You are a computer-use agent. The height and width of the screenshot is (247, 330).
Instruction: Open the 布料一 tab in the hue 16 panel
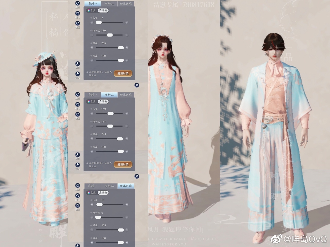coord(93,186)
